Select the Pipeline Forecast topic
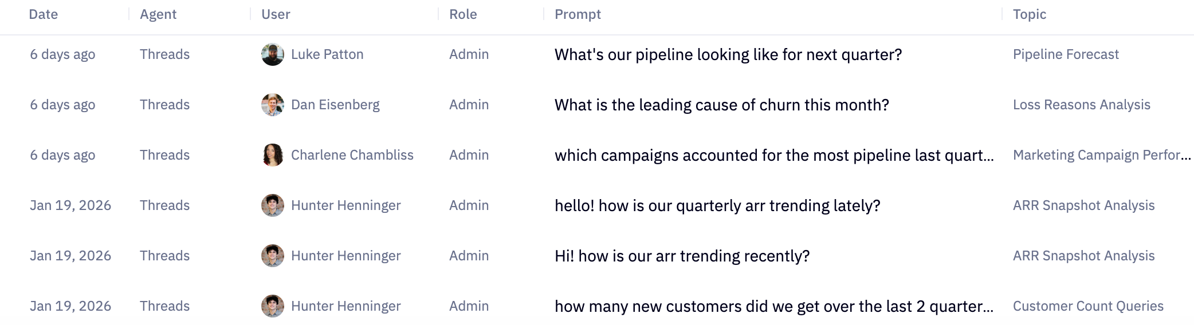 click(x=1066, y=54)
